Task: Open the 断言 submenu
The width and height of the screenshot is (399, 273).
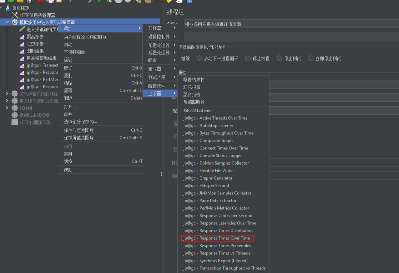Action: pyautogui.click(x=161, y=60)
